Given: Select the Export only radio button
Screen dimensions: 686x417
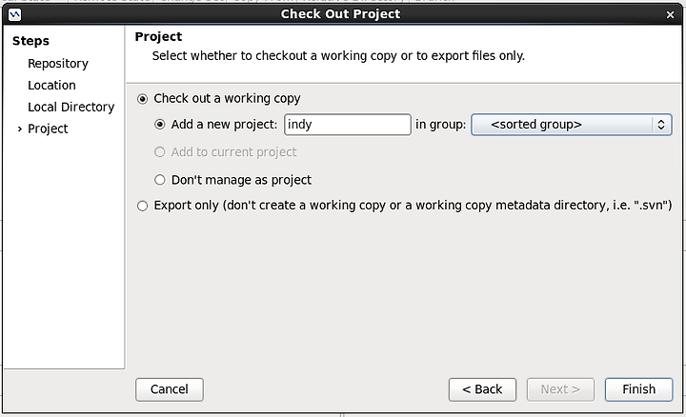Looking at the screenshot, I should point(142,206).
